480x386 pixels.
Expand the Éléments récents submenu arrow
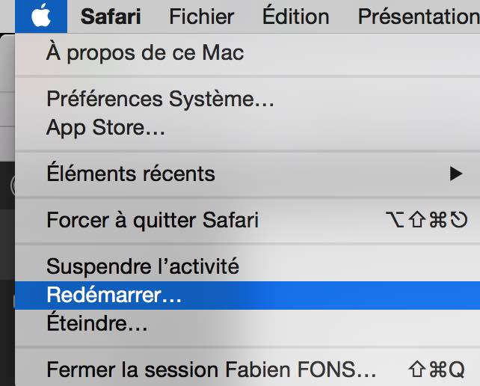coord(455,174)
